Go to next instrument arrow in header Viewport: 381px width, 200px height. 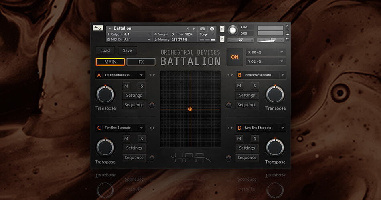pyautogui.click(x=194, y=29)
